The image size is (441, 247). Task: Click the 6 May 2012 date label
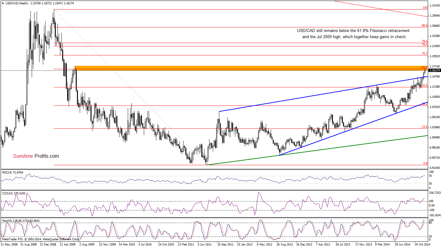[265, 245]
